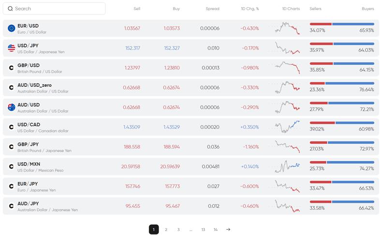
Task: Open the EUR/USD 1D mini chart
Action: tap(287, 28)
